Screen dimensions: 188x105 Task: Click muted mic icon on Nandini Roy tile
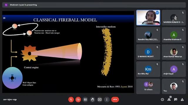(157, 30)
